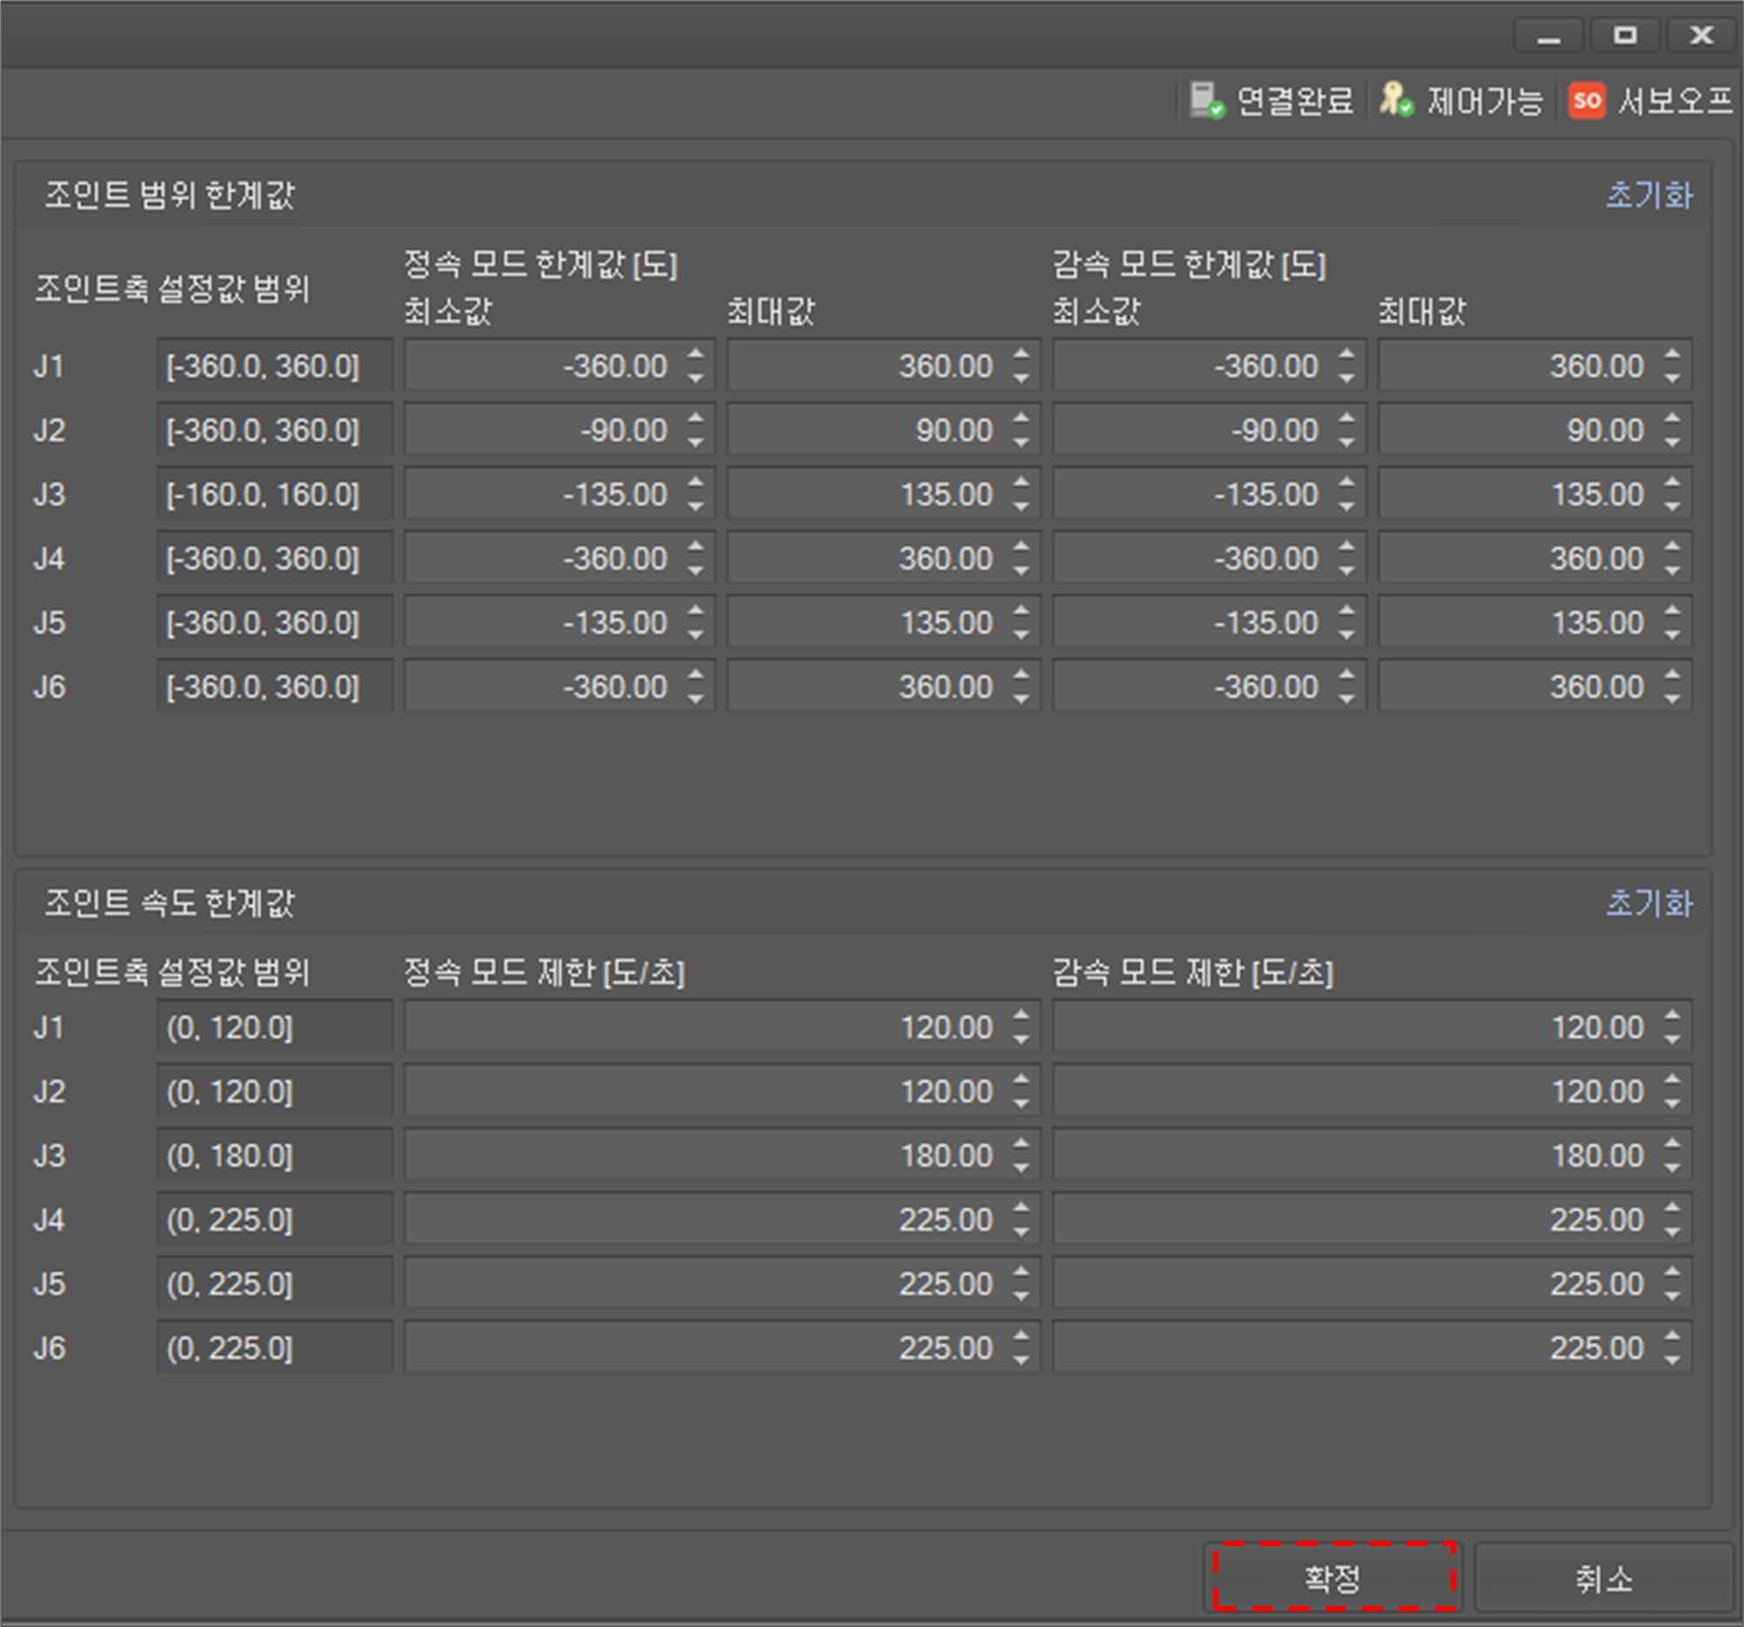Click the 제어가능 control authority key icon
The height and width of the screenshot is (1627, 1744).
click(x=1396, y=100)
